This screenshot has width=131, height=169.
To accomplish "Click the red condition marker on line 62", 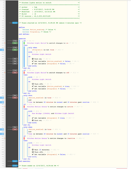I will [24, 138].
